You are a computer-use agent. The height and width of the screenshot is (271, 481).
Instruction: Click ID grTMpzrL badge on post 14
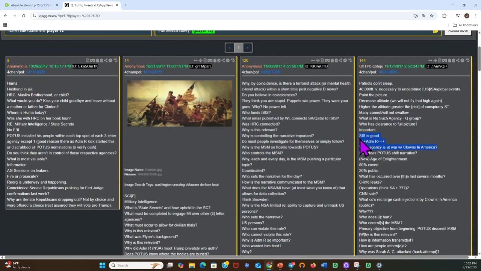[201, 66]
